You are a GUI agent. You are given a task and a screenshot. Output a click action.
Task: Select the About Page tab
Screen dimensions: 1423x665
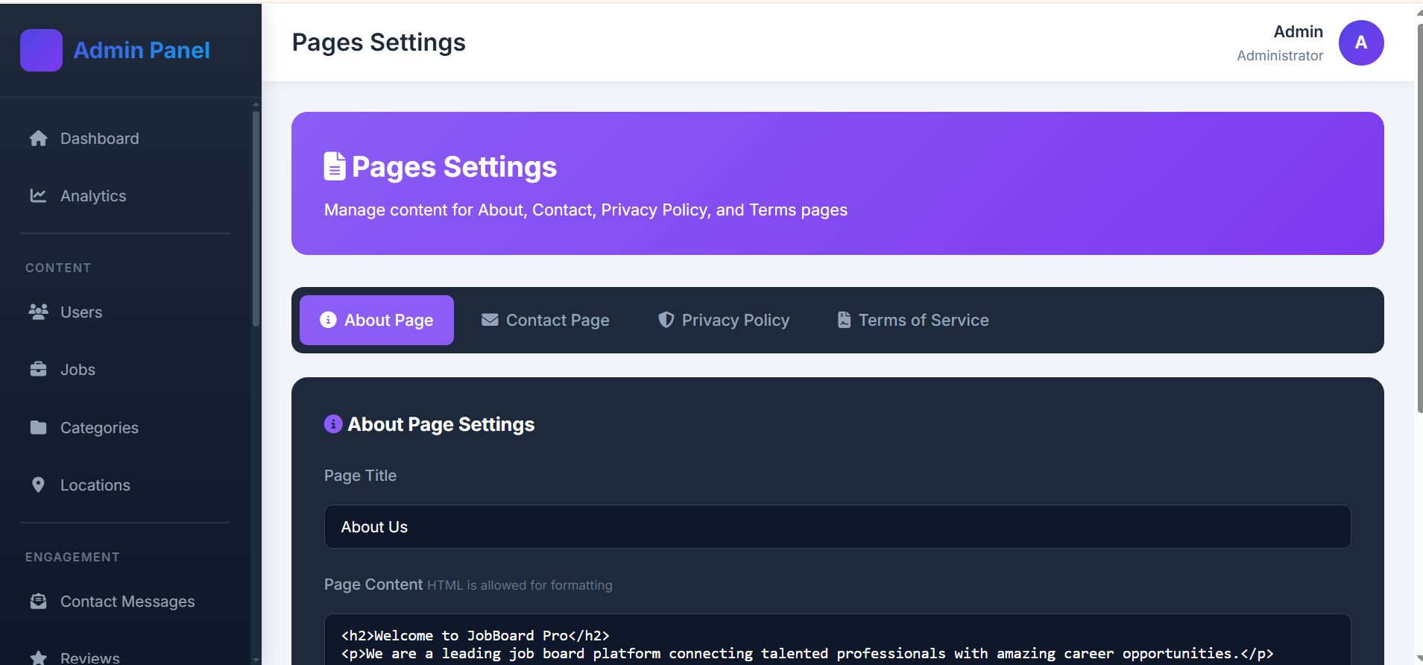coord(376,321)
